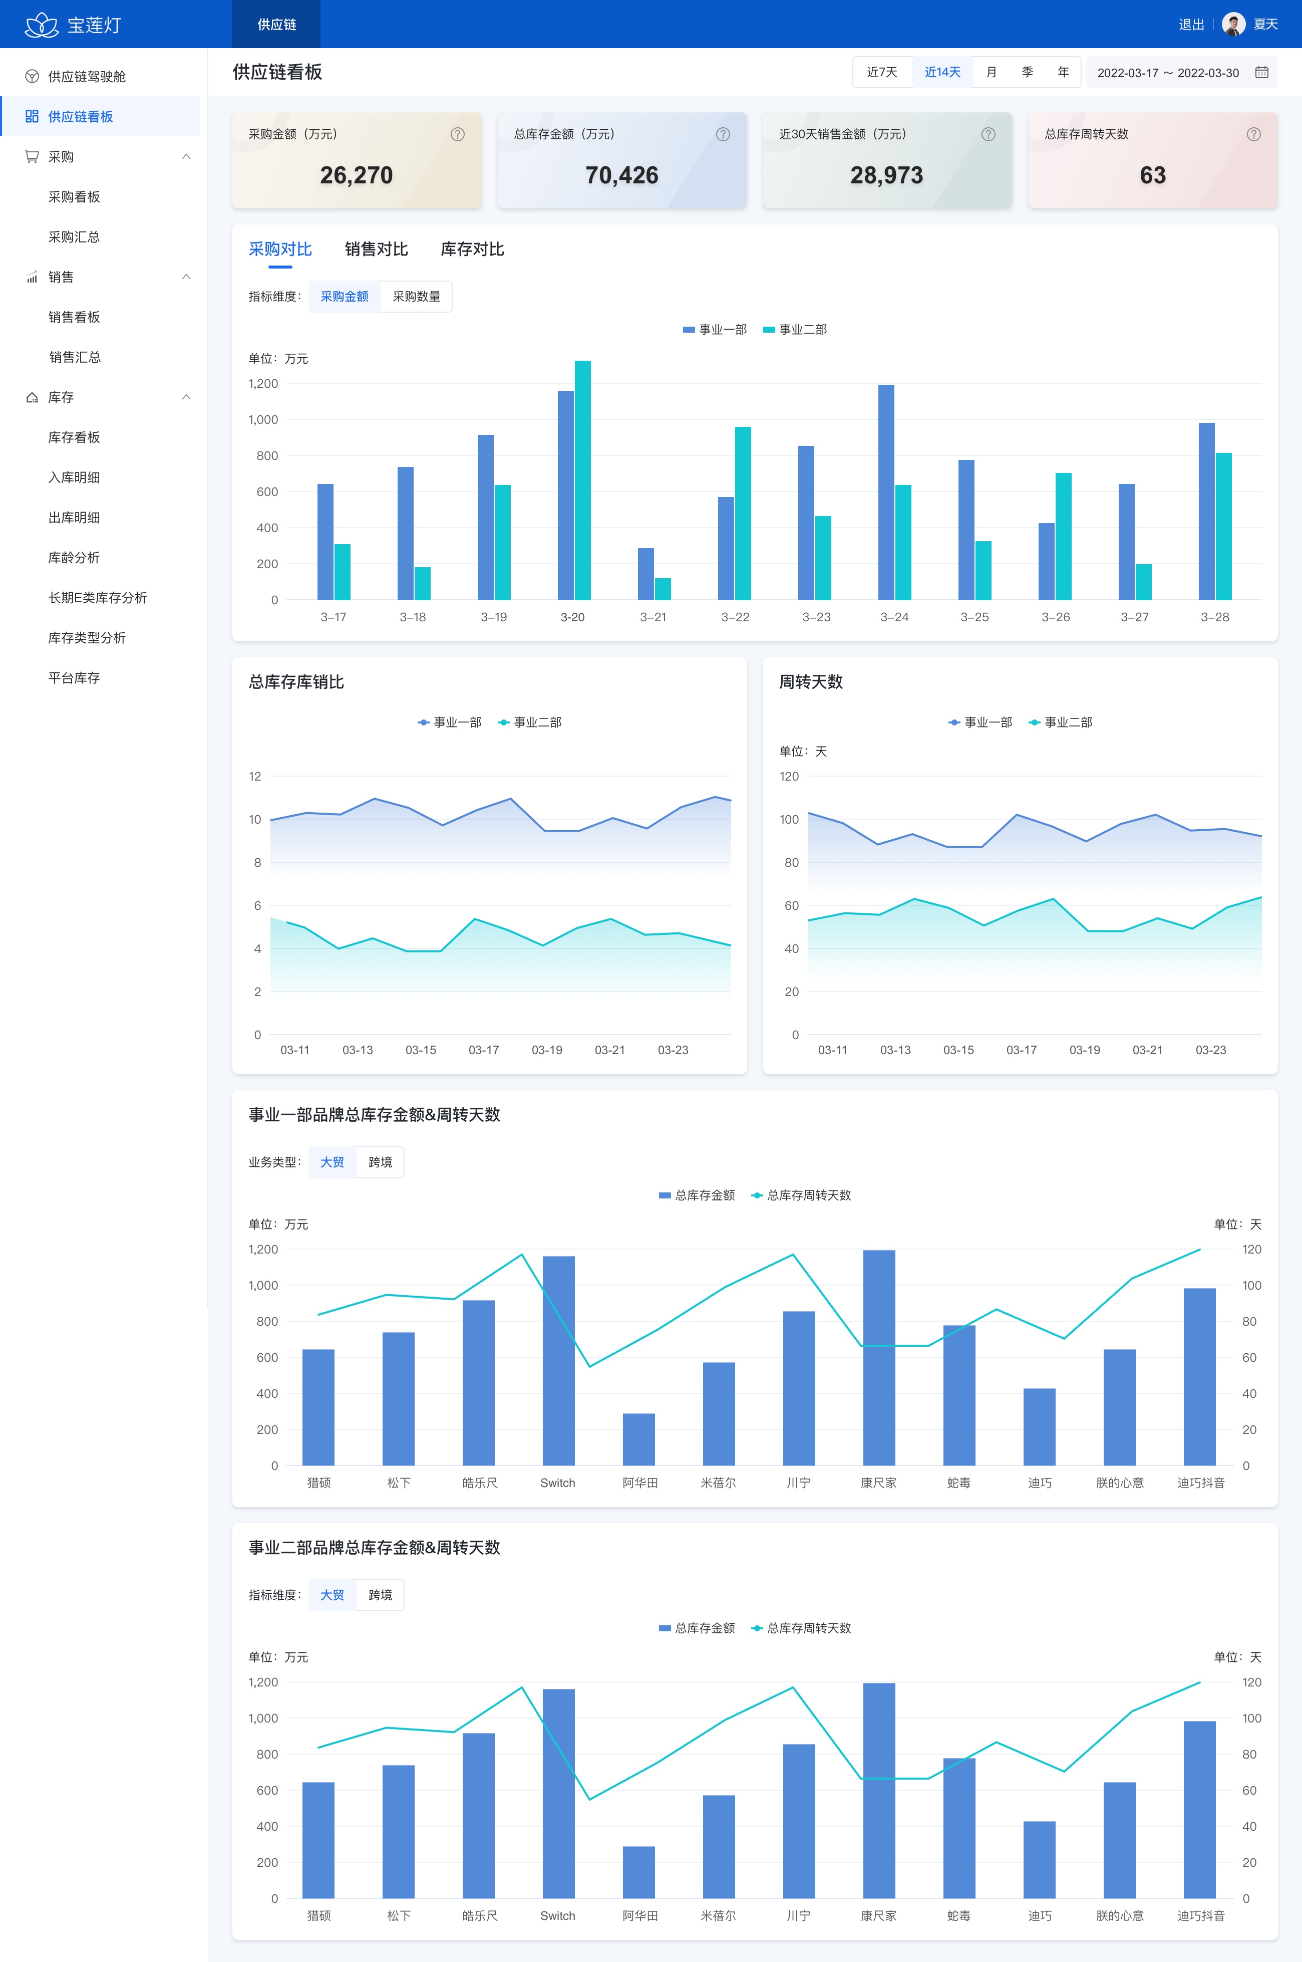Click the 宝莲灯 lotus logo icon
The width and height of the screenshot is (1302, 1962).
[41, 25]
